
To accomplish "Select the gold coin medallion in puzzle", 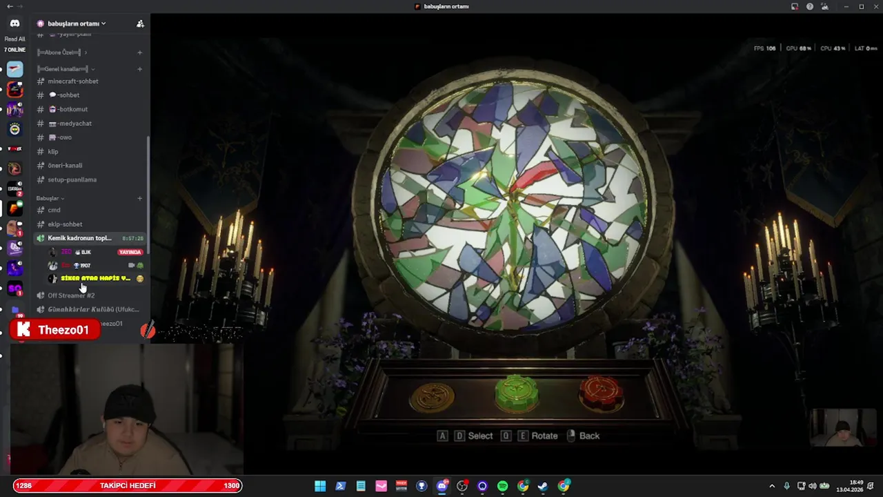I will tap(432, 397).
